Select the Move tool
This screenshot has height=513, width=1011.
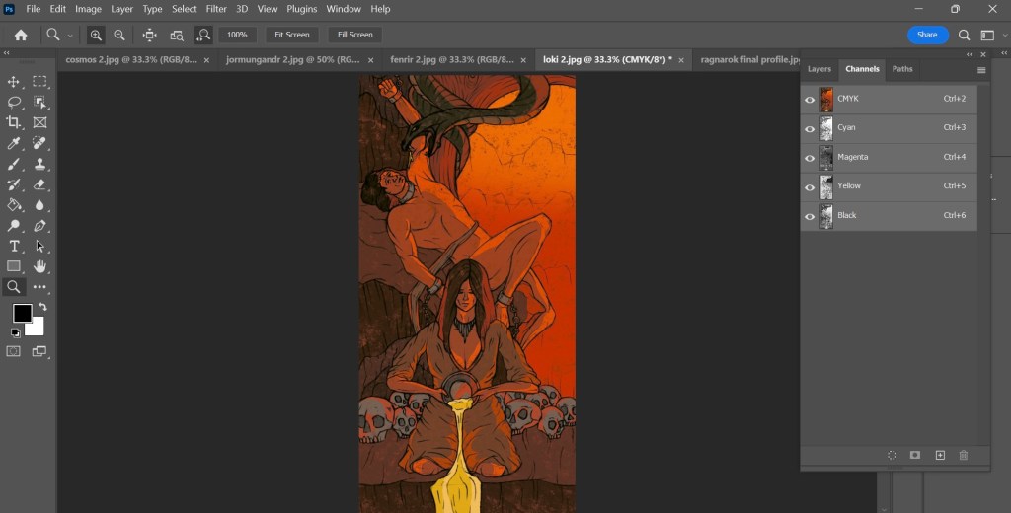[14, 82]
